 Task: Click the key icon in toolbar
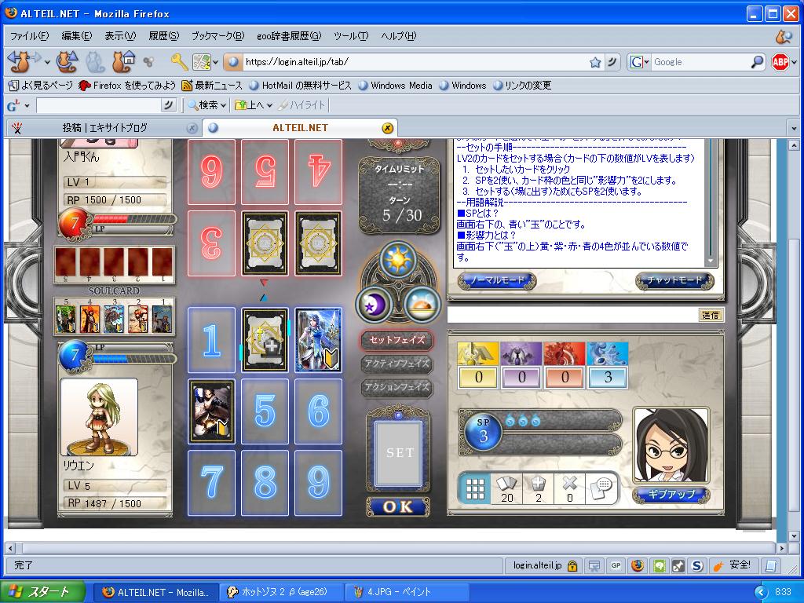pos(179,62)
